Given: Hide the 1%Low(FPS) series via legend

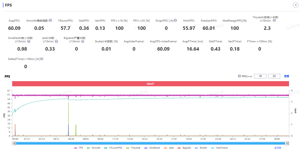Looking at the screenshot, I should coord(113,148).
